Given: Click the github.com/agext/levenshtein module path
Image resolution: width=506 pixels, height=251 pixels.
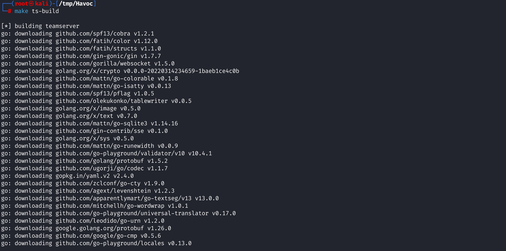Looking at the screenshot, I should point(103,191).
